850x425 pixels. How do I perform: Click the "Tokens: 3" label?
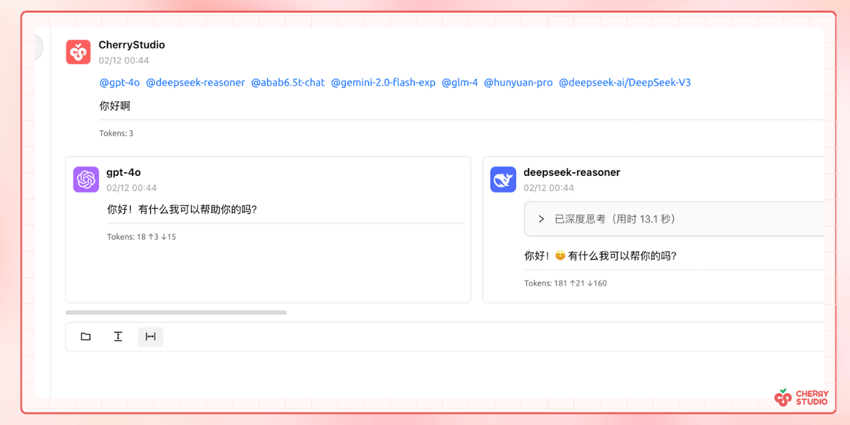tap(116, 133)
